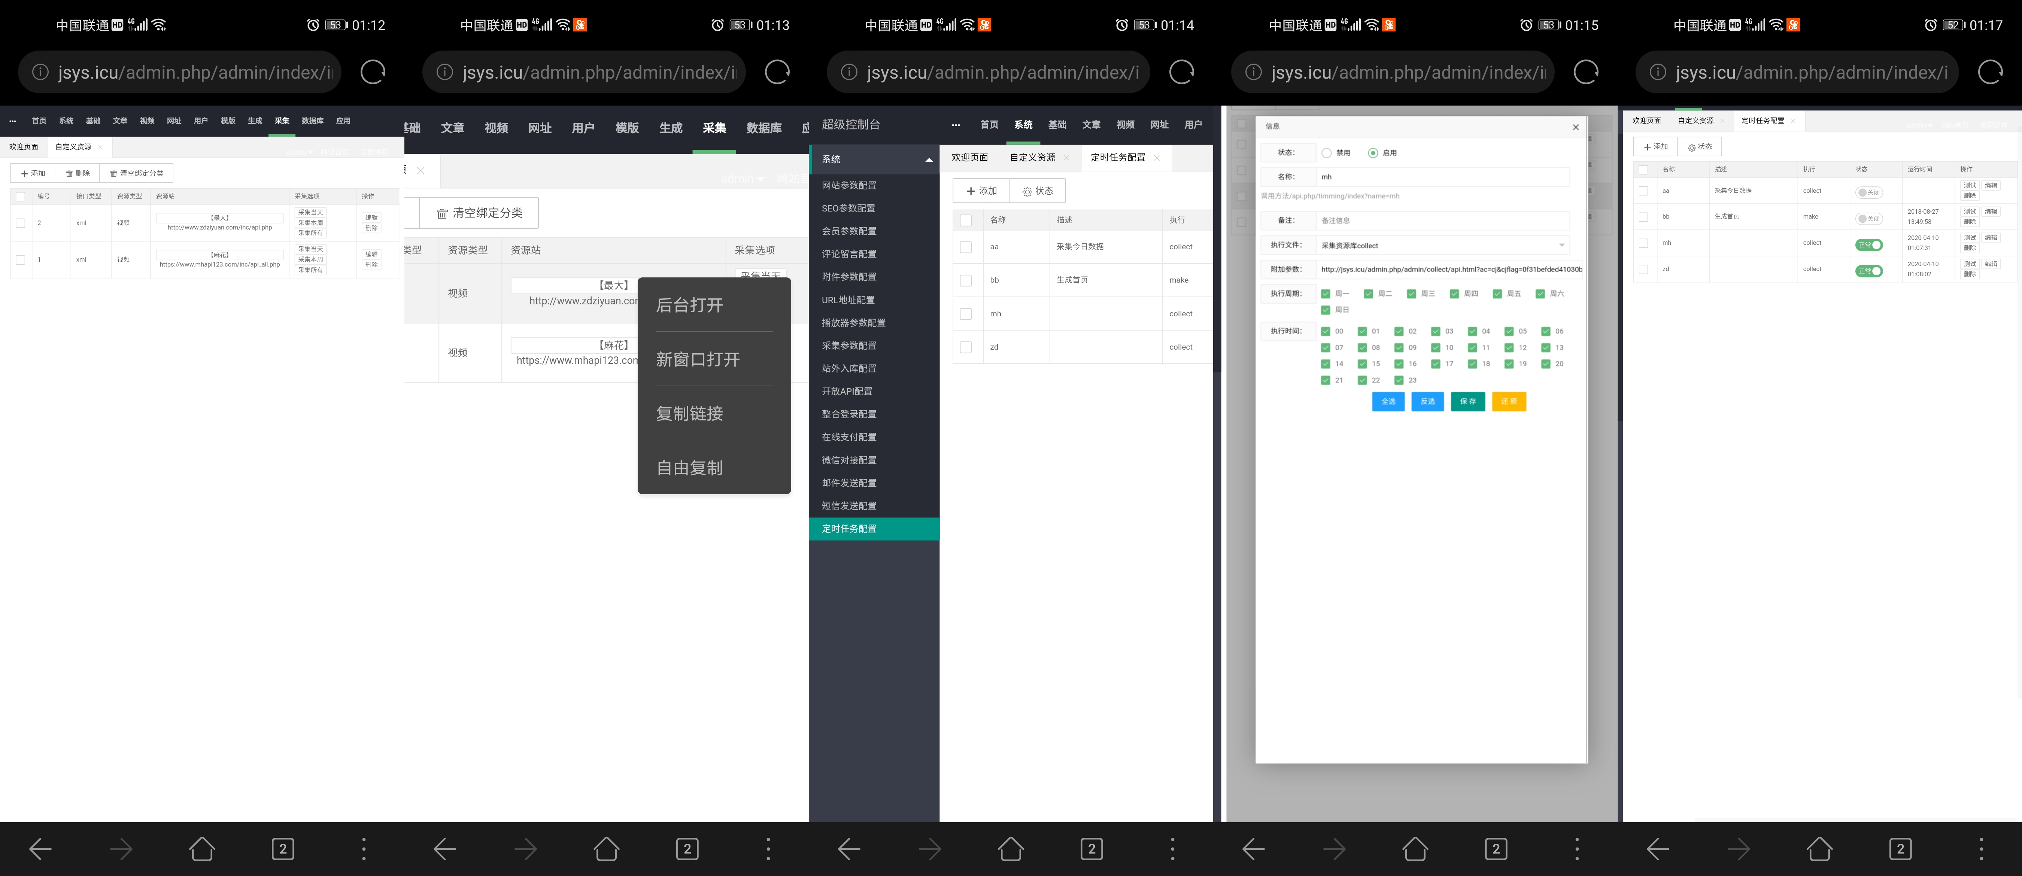Toggle aa task status switch in 01:17 screen
The height and width of the screenshot is (876, 2022).
1869,192
